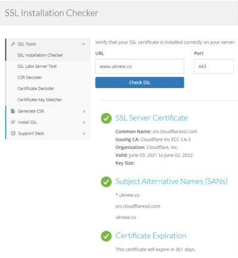Screen dimensions: 238x258
Task: Click green checkmark next to Certificate Expiration
Action: tap(106, 236)
